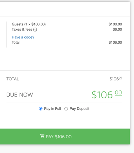The image size is (134, 153).
Task: Open the Have a code? link
Action: pyautogui.click(x=23, y=37)
